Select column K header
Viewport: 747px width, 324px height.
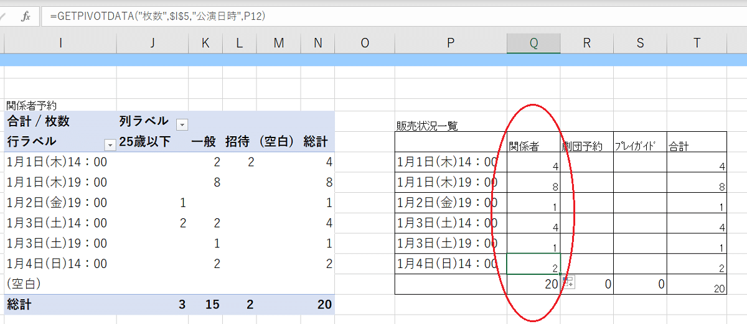(x=205, y=42)
